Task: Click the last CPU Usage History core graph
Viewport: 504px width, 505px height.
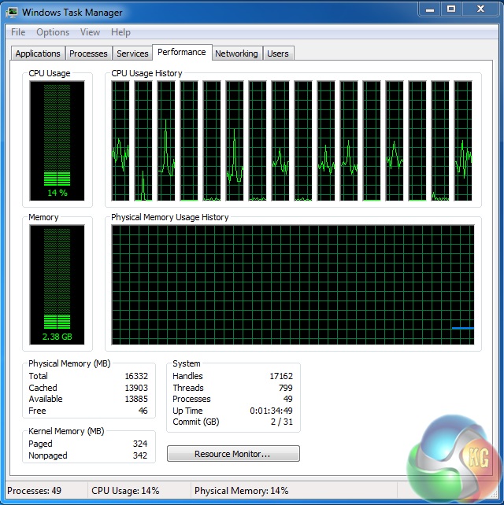Action: 463,141
